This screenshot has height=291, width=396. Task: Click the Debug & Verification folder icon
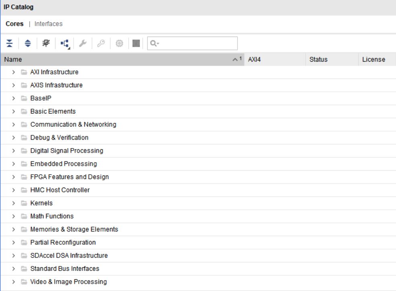24,138
